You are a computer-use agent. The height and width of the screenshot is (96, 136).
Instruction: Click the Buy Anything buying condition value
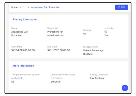[97, 78]
